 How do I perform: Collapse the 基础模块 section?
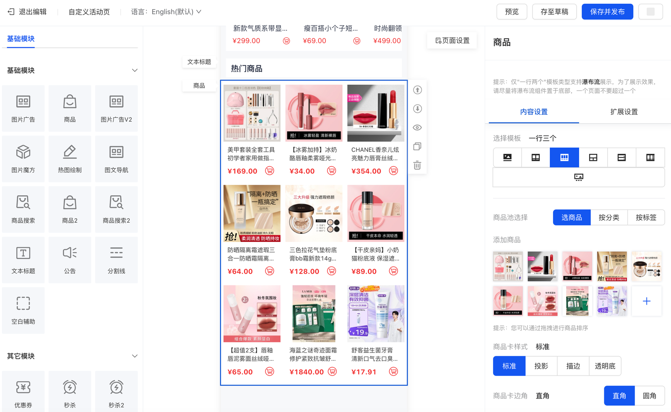coord(135,70)
